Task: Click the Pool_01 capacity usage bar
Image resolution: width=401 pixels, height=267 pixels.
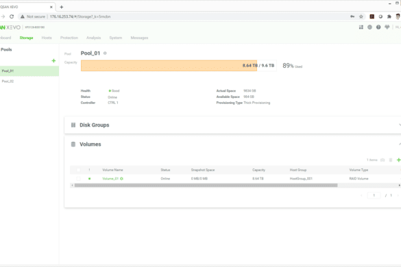Action: tap(178, 66)
